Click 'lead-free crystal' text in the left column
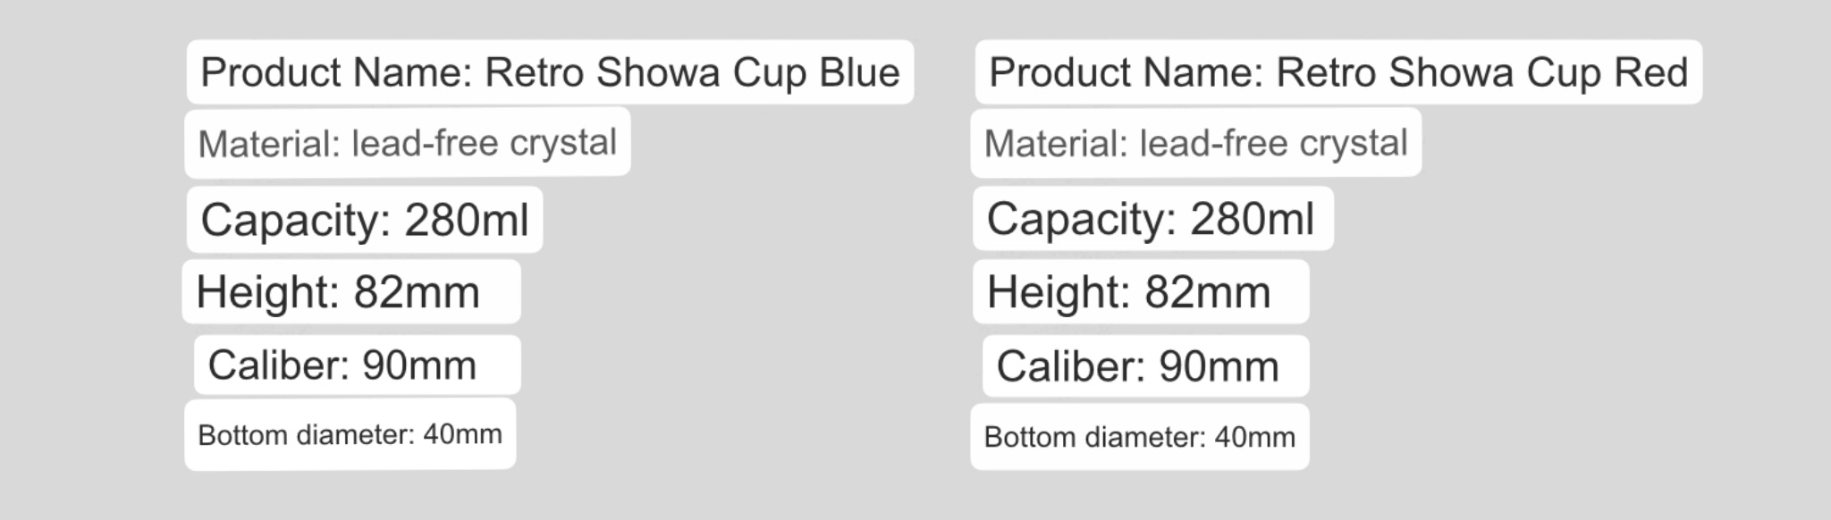The height and width of the screenshot is (520, 1831). click(484, 142)
